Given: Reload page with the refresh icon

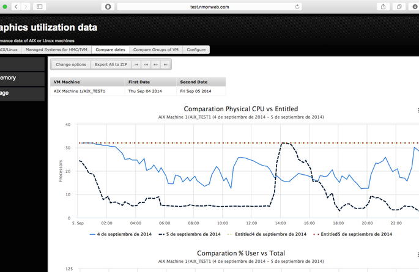Looking at the screenshot, I should (297, 6).
